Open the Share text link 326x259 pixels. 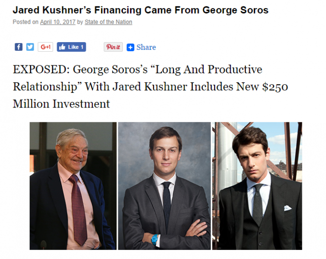coord(146,47)
